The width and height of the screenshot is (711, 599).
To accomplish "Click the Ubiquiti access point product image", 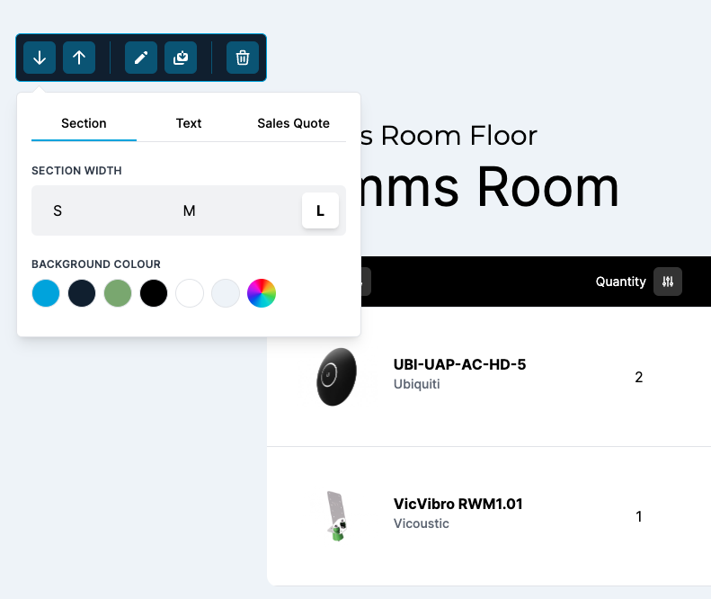I will pyautogui.click(x=336, y=377).
